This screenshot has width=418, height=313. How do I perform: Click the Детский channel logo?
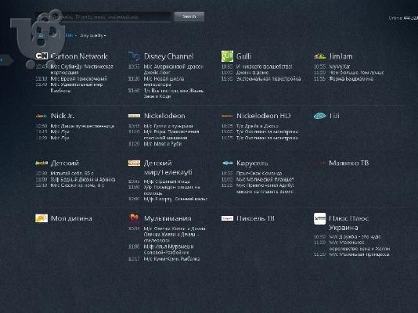(41, 163)
